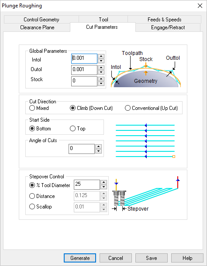The width and height of the screenshot is (207, 266).
Task: Increase Angle of Cuts with up arrow
Action: tap(98, 147)
